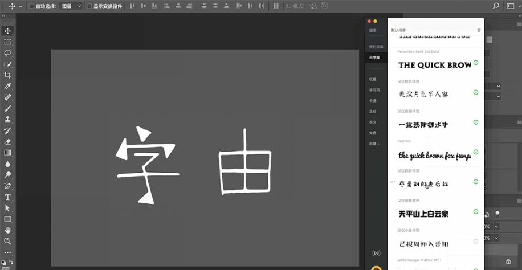Viewport: 522px width, 270px height.
Task: Select the Blur tool
Action: point(7,164)
